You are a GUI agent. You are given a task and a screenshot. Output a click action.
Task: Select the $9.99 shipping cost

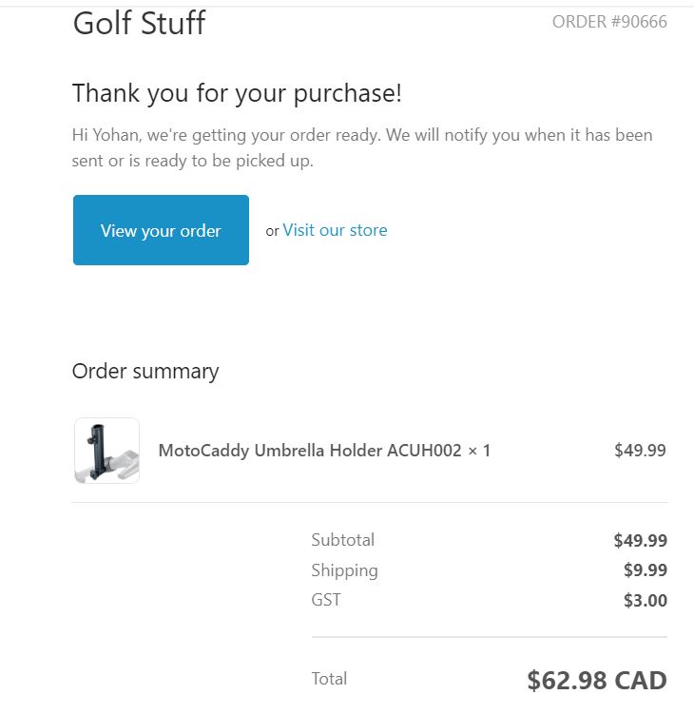[x=646, y=570]
